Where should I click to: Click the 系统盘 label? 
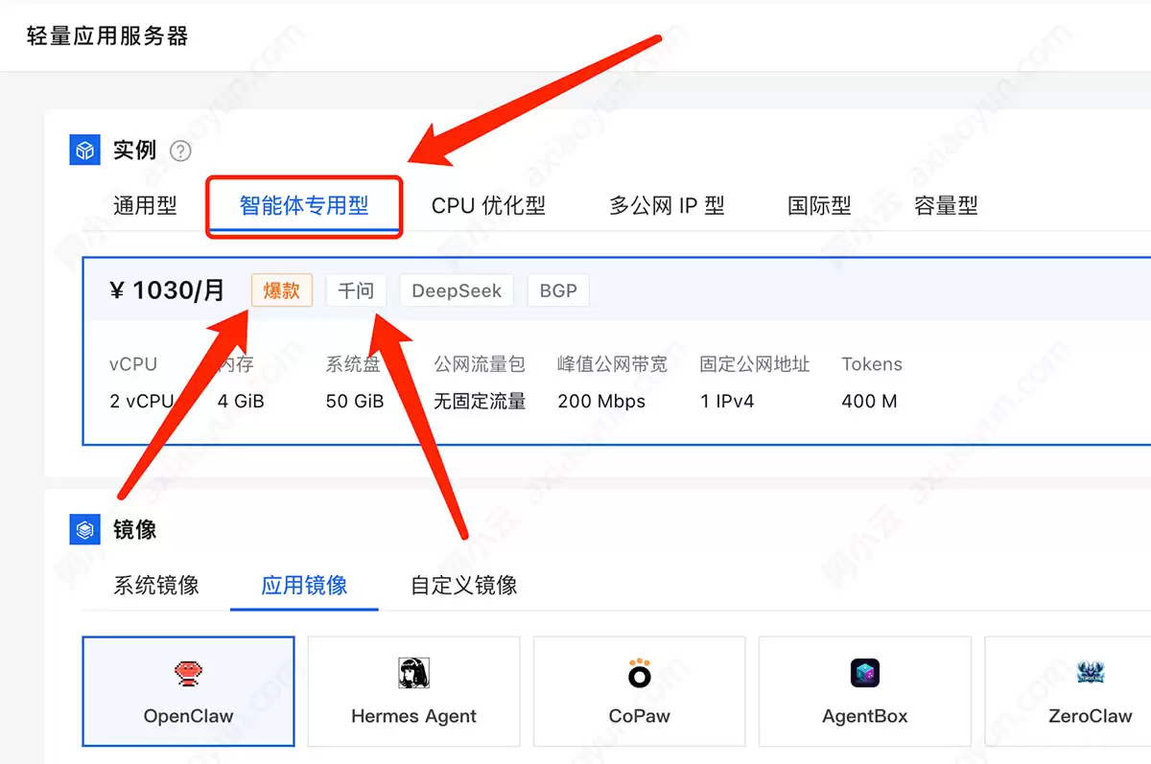(x=353, y=364)
